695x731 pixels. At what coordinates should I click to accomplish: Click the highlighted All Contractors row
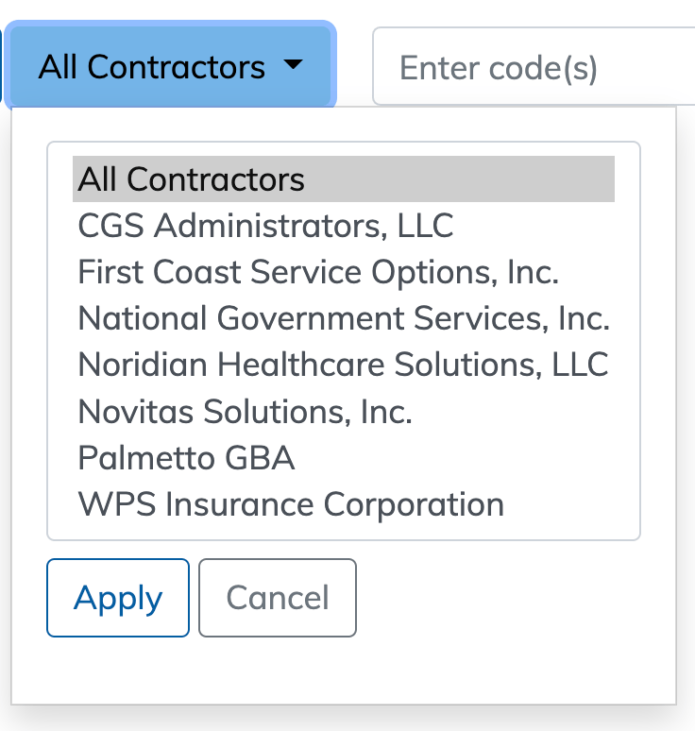click(x=344, y=179)
